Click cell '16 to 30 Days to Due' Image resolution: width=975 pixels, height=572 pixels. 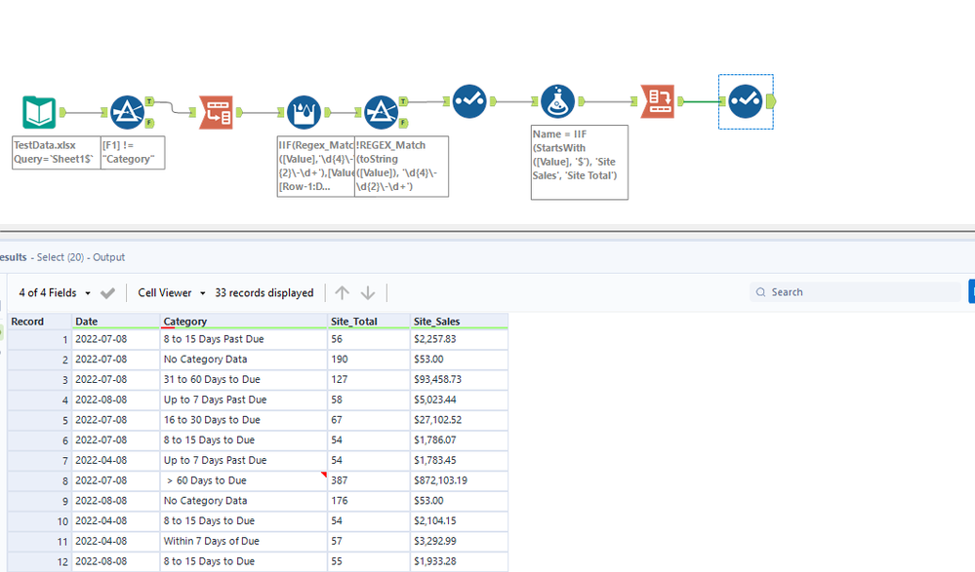point(244,420)
